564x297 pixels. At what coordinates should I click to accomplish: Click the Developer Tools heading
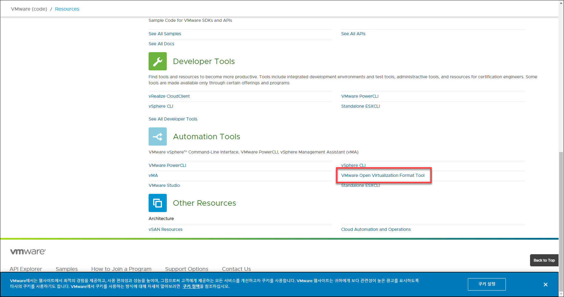point(204,61)
